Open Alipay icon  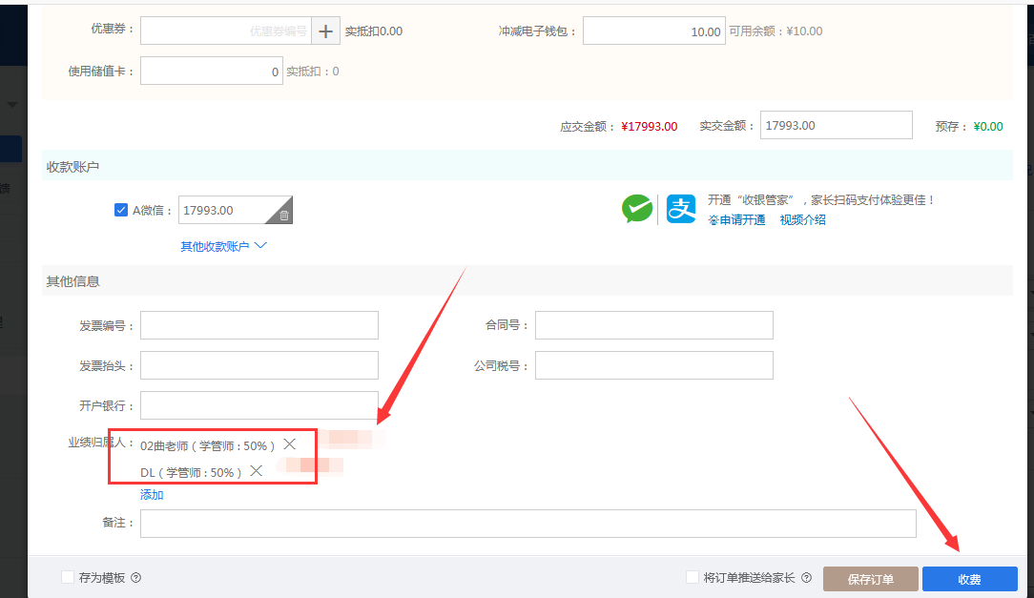tap(680, 209)
